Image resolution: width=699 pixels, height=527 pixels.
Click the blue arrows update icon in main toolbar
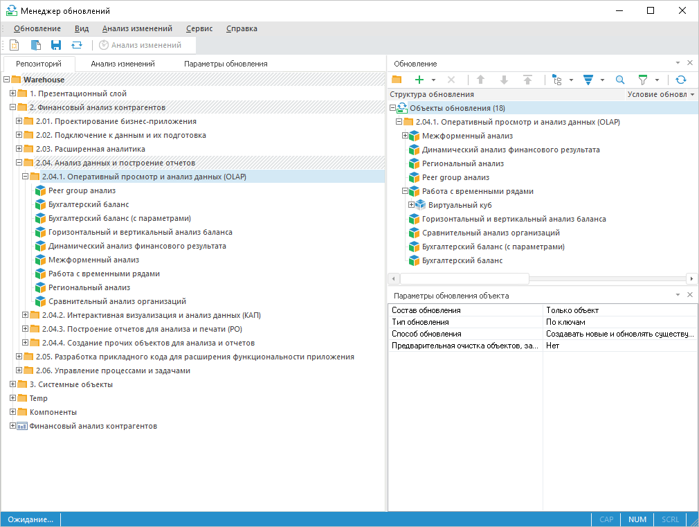(77, 45)
